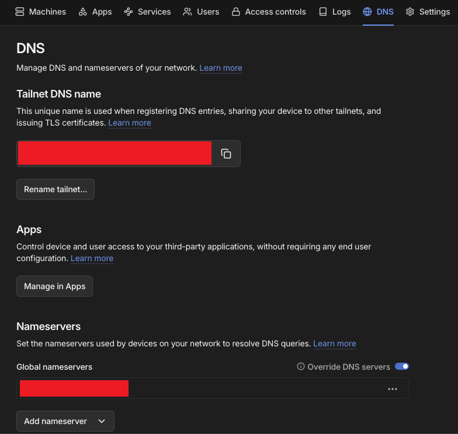Expand the Add nameserver dropdown
Screen dimensions: 458x434
tap(65, 421)
